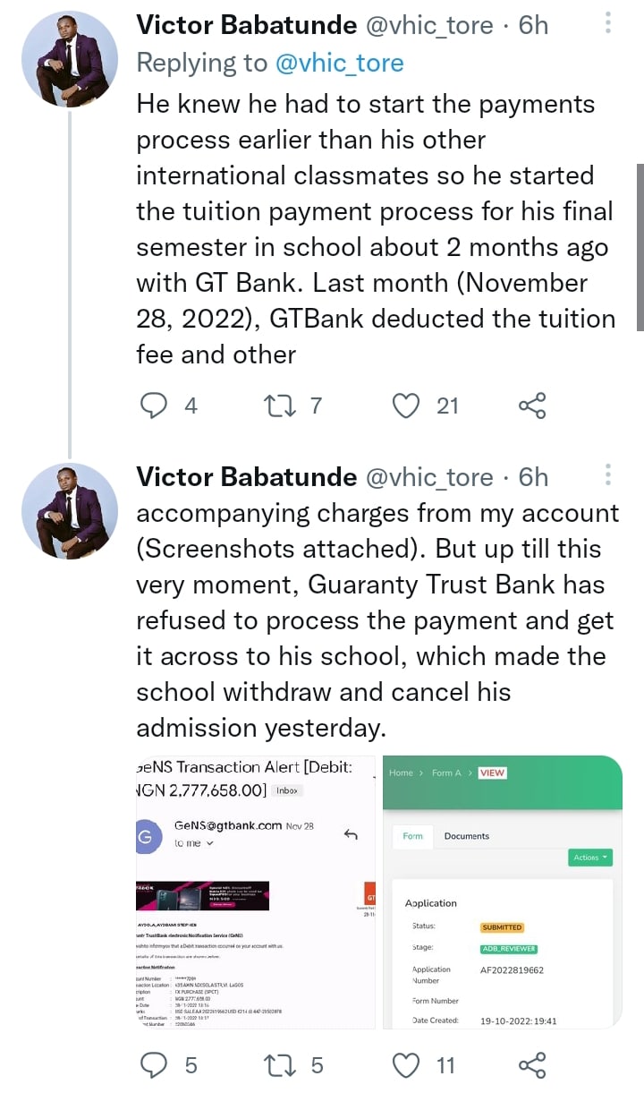This screenshot has height=1093, width=644.
Task: Reply to the second tweet with 5 comments
Action: [155, 1065]
